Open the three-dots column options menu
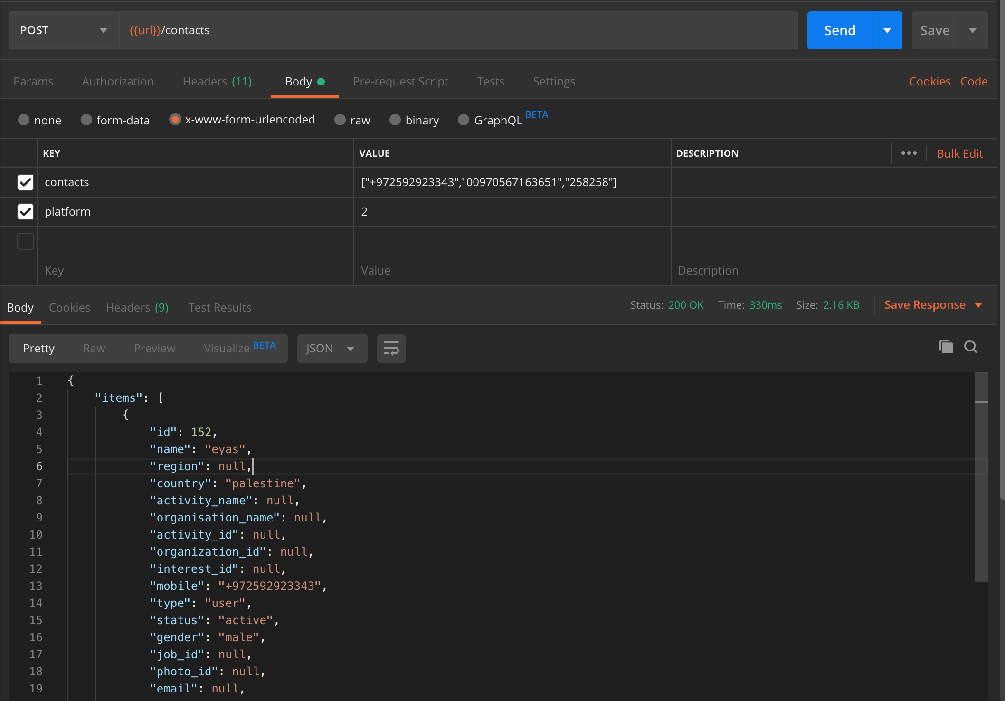This screenshot has height=701, width=1005. tap(909, 153)
